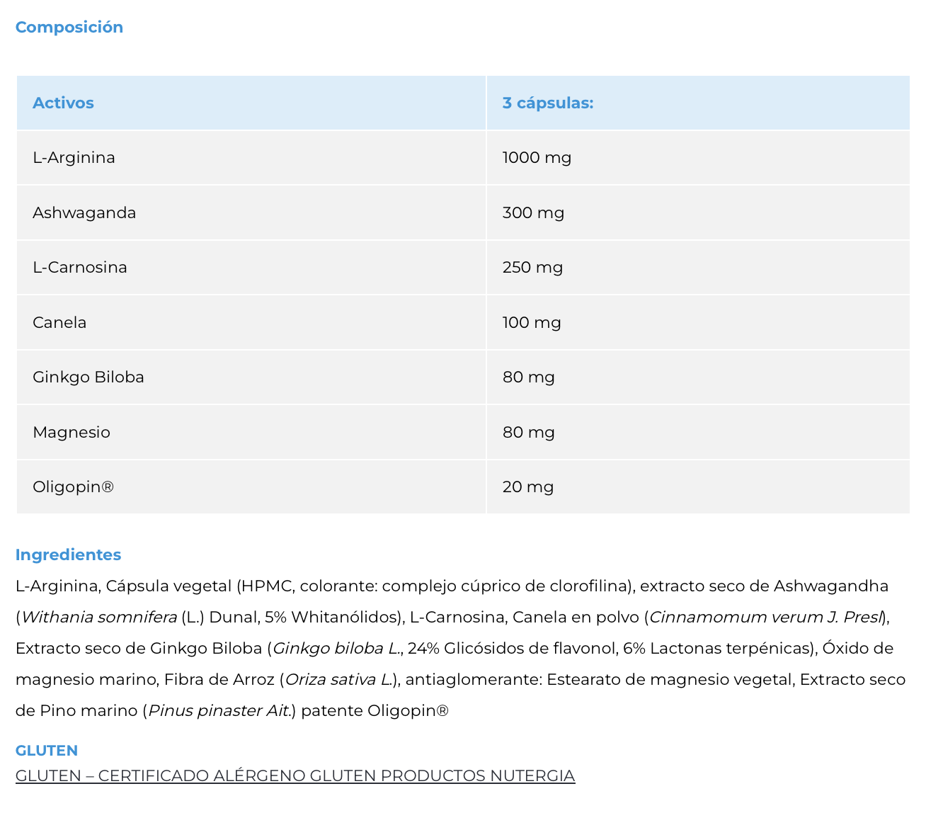Select the Activos column header
The height and width of the screenshot is (813, 926).
251,103
